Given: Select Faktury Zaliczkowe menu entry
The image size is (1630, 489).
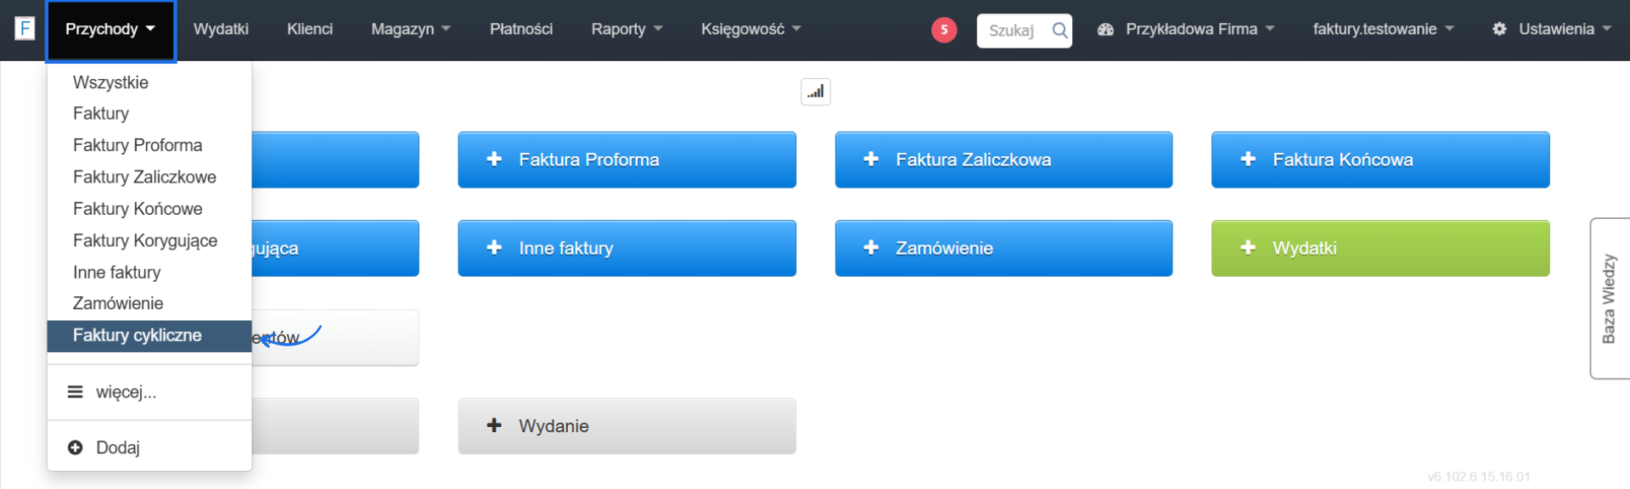Looking at the screenshot, I should (149, 177).
